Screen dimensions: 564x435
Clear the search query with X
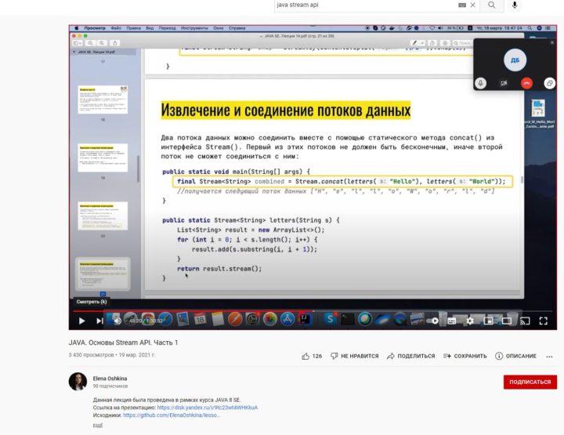click(x=472, y=5)
